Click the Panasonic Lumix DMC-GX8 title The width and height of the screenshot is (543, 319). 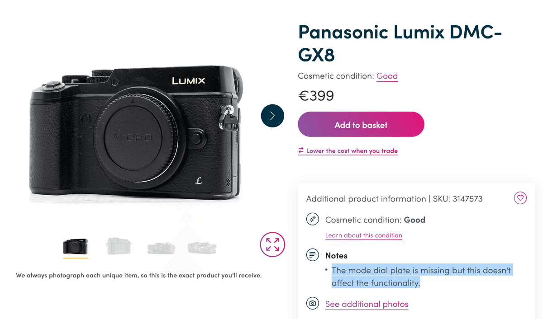tap(400, 43)
